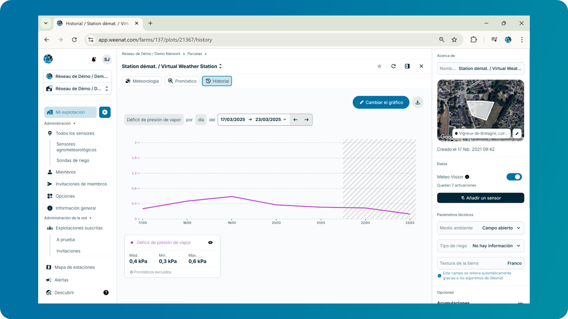Open Alertas
The width and height of the screenshot is (568, 319).
click(61, 280)
